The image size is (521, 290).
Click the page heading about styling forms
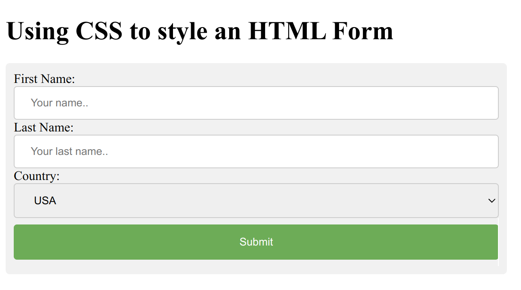(x=200, y=31)
